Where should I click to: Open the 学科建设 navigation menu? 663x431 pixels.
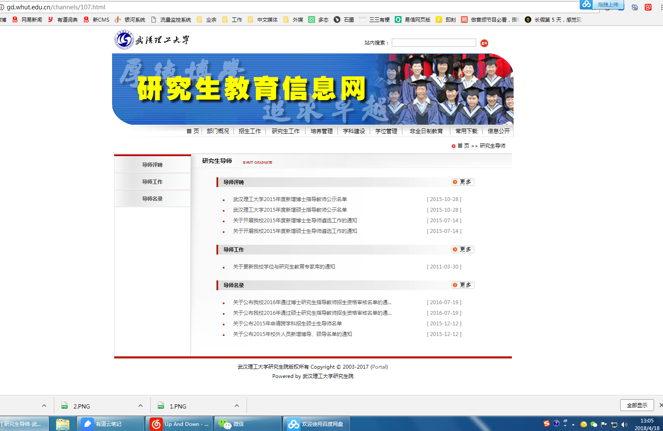[x=354, y=131]
